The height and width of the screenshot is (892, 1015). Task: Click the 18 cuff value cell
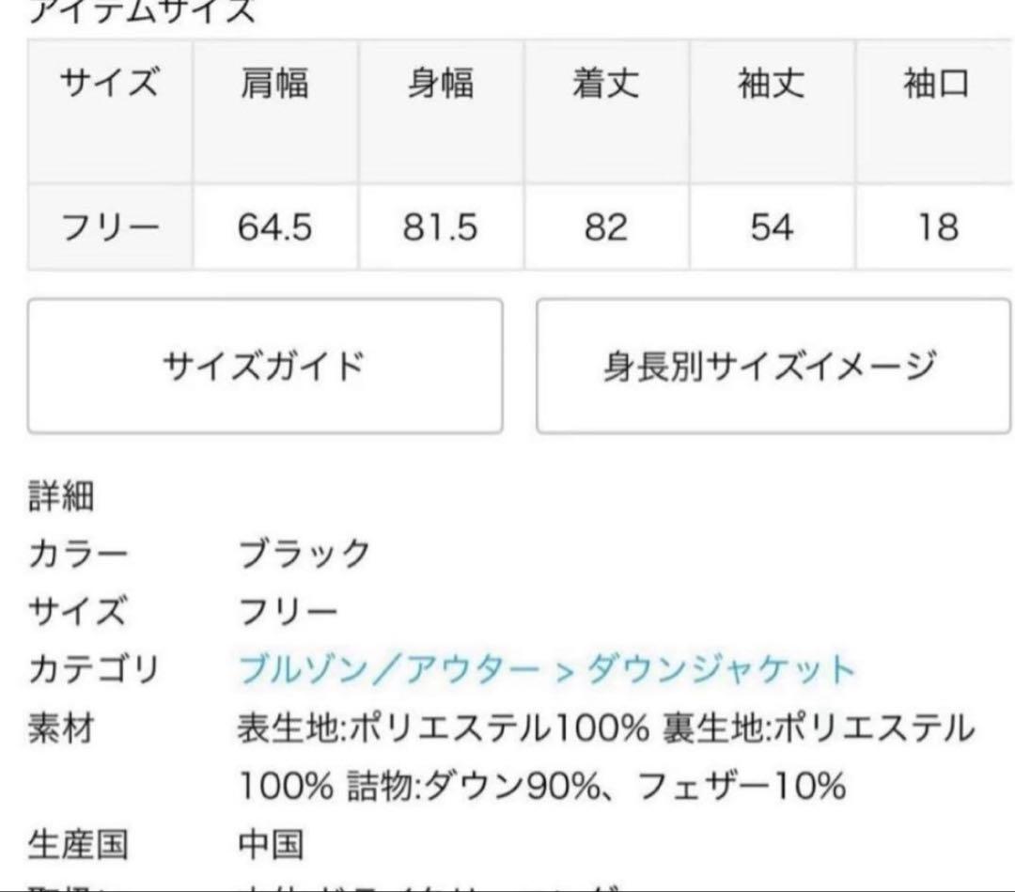coord(935,228)
